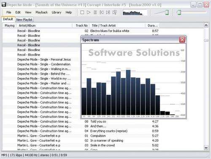Screen dimensions: 211x159
Task: Select the track Smile in the crowd
Action: [103, 145]
